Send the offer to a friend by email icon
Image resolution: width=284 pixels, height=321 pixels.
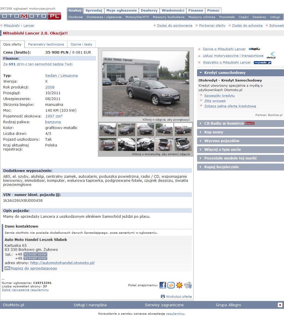tap(188, 285)
